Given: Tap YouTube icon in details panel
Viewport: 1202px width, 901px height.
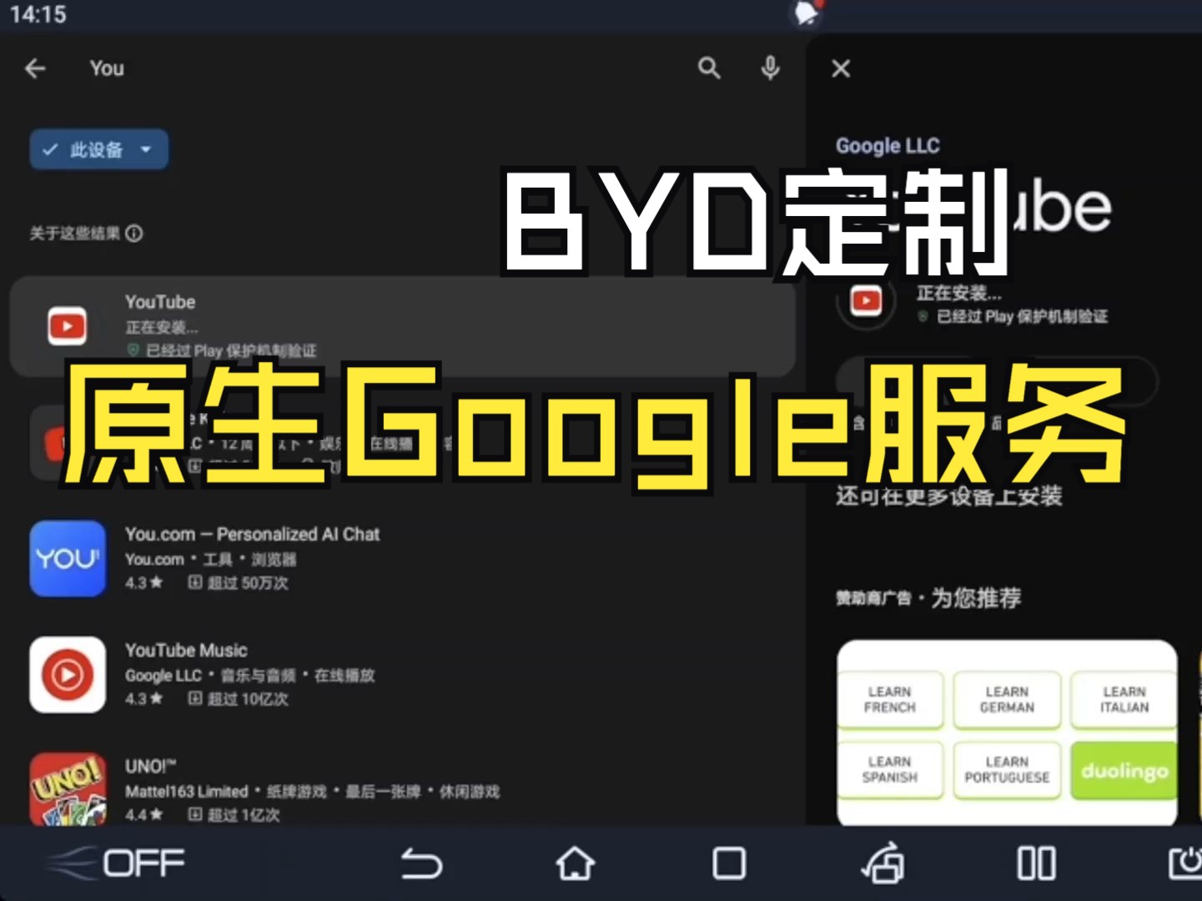Looking at the screenshot, I should click(867, 300).
